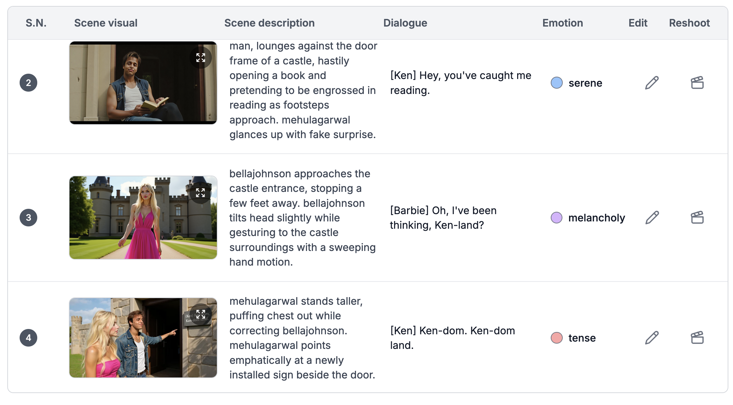Click the melancholy emotion indicator
The height and width of the screenshot is (405, 733).
pyautogui.click(x=556, y=218)
